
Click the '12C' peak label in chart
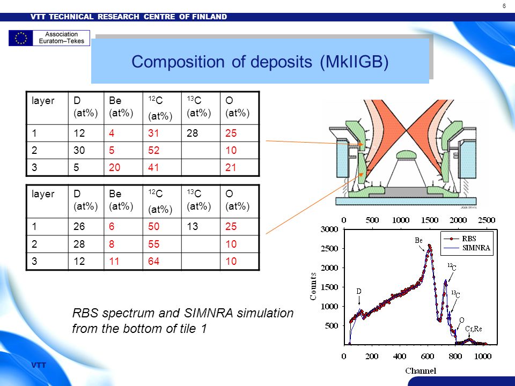click(452, 267)
